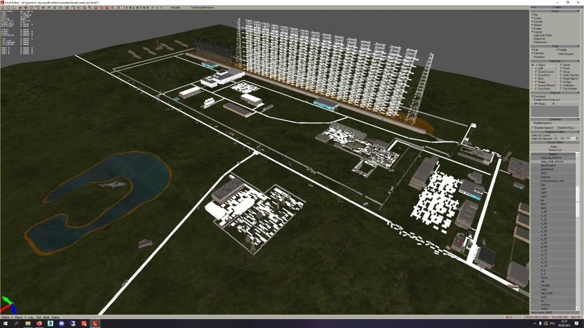Click the Multiple Append command
This screenshot has height=328, width=584.
[x=543, y=123]
